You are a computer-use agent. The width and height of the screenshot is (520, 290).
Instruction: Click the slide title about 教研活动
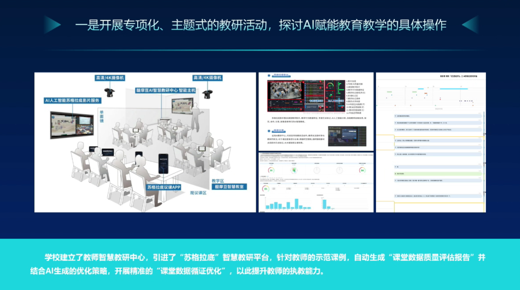click(x=260, y=25)
